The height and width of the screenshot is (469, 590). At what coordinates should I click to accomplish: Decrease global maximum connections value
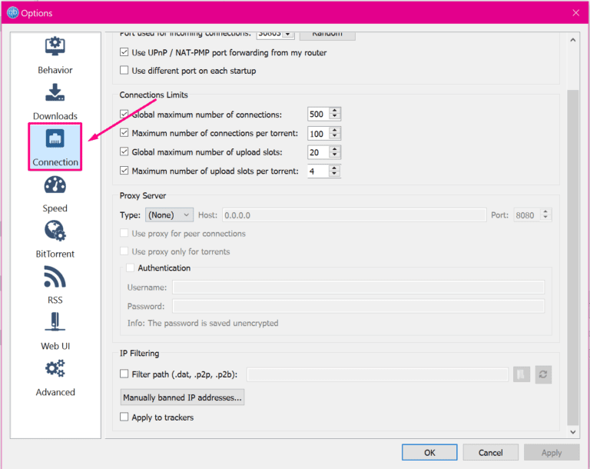coord(334,117)
